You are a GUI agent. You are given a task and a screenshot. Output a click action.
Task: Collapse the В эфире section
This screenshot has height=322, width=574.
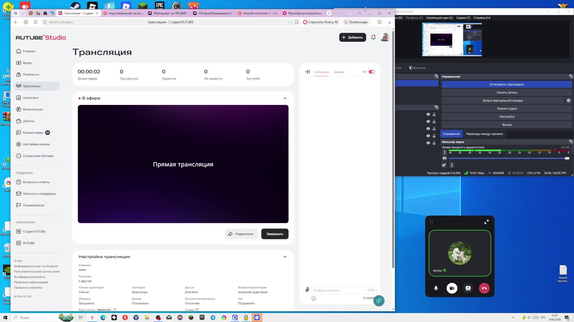(x=285, y=98)
